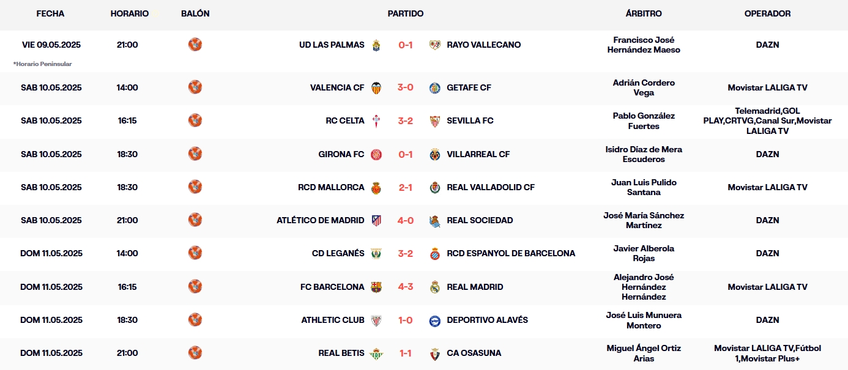This screenshot has height=370, width=848.
Task: Click the FECHA column header
Action: click(x=50, y=13)
